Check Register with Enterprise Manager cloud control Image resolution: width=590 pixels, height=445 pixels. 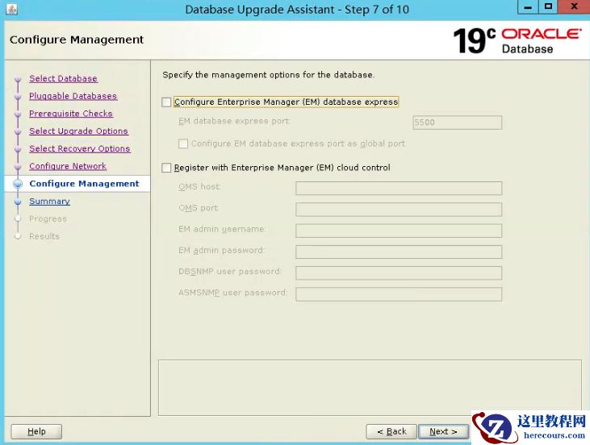pyautogui.click(x=166, y=168)
